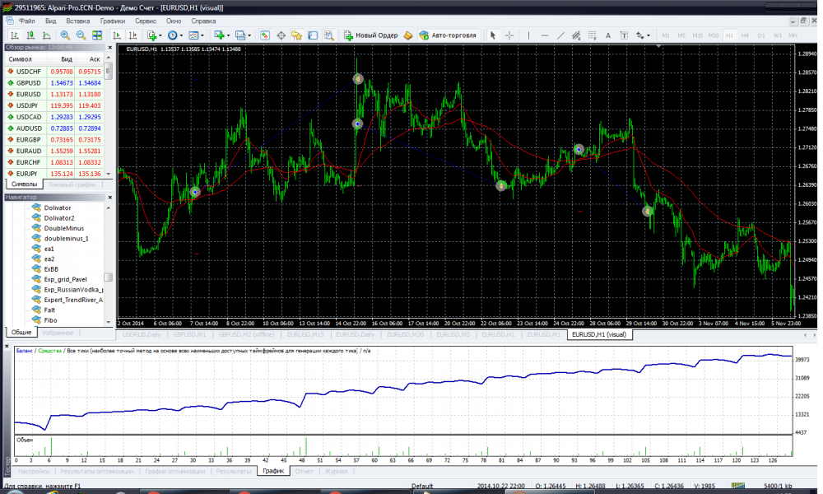Toggle the Navigator panel icon

point(296,35)
